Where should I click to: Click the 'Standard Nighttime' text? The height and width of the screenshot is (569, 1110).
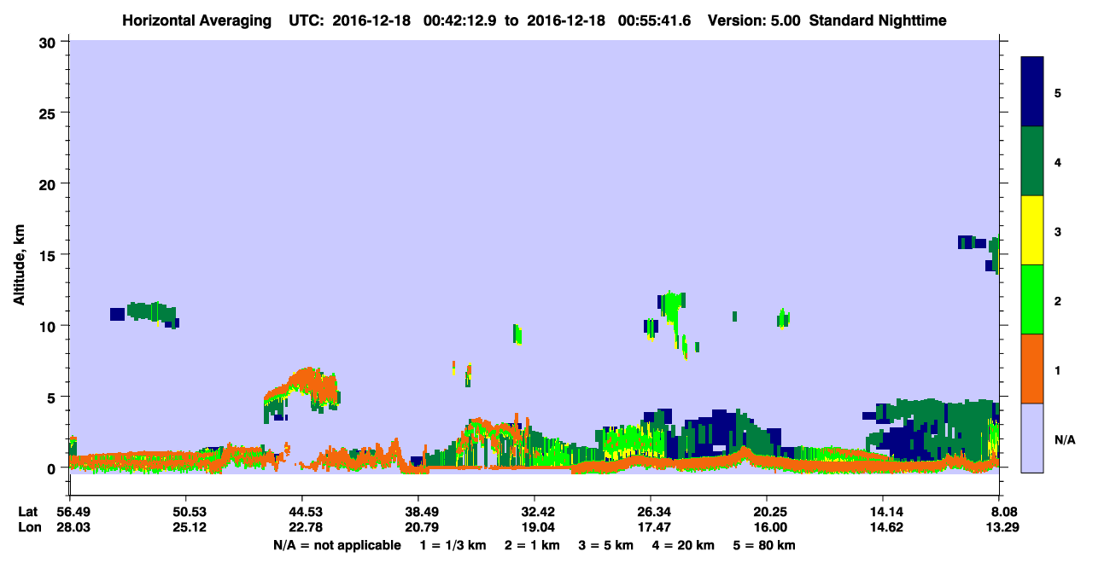point(878,20)
